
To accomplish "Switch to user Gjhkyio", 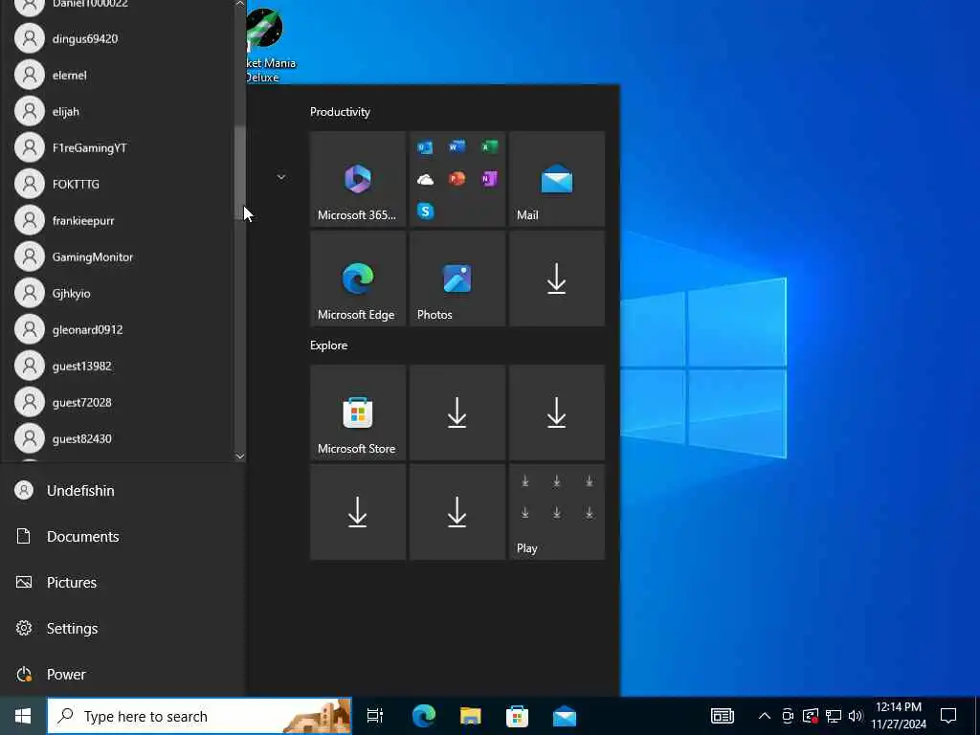I will (118, 293).
